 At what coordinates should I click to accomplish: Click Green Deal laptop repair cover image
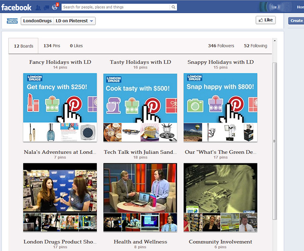(220, 188)
